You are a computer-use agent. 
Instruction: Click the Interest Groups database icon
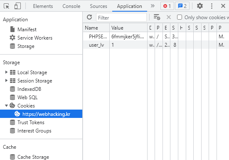[x=12, y=131]
